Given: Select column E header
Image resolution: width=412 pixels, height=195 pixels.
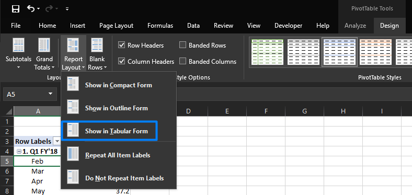Looking at the screenshot, I should pos(227,111).
